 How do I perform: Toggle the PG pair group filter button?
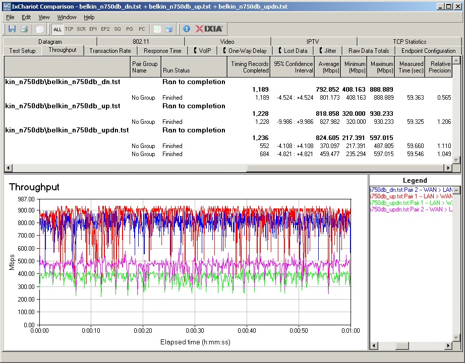[x=130, y=29]
